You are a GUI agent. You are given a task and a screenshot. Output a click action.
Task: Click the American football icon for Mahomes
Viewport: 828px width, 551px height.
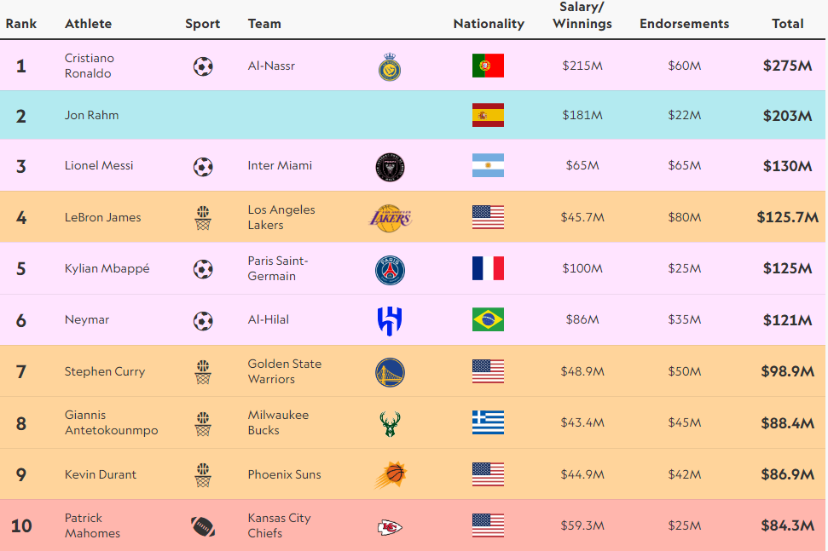[x=203, y=526]
